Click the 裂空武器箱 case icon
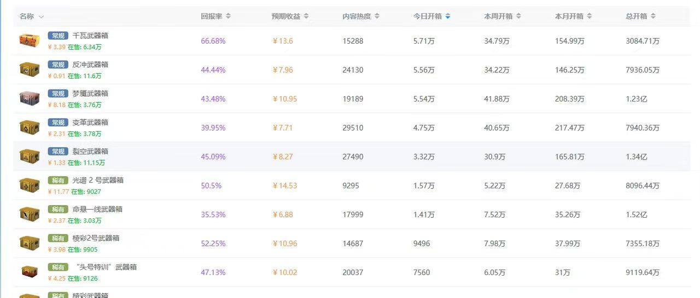The height and width of the screenshot is (298, 700). point(30,157)
